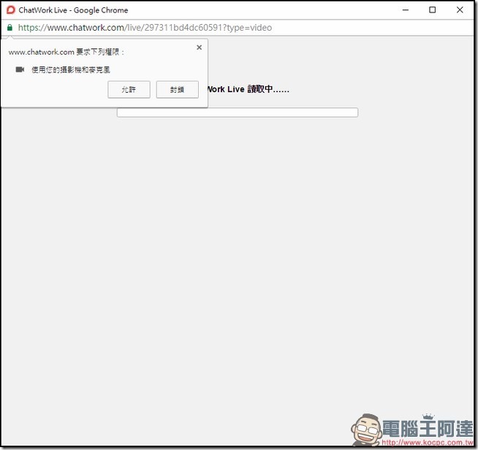
Task: Minimize the ChatWork Live window
Action: click(406, 10)
